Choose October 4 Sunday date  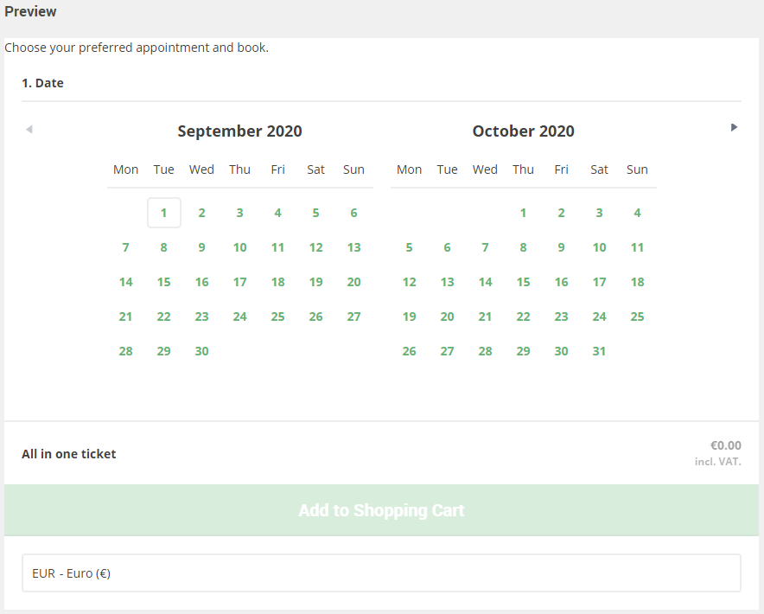click(x=637, y=213)
